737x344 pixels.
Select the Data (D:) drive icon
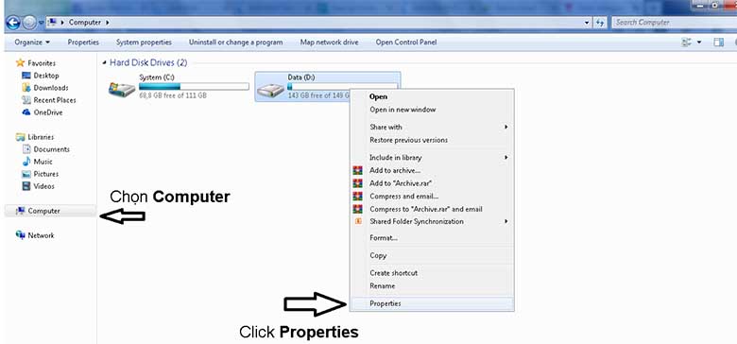pos(271,89)
